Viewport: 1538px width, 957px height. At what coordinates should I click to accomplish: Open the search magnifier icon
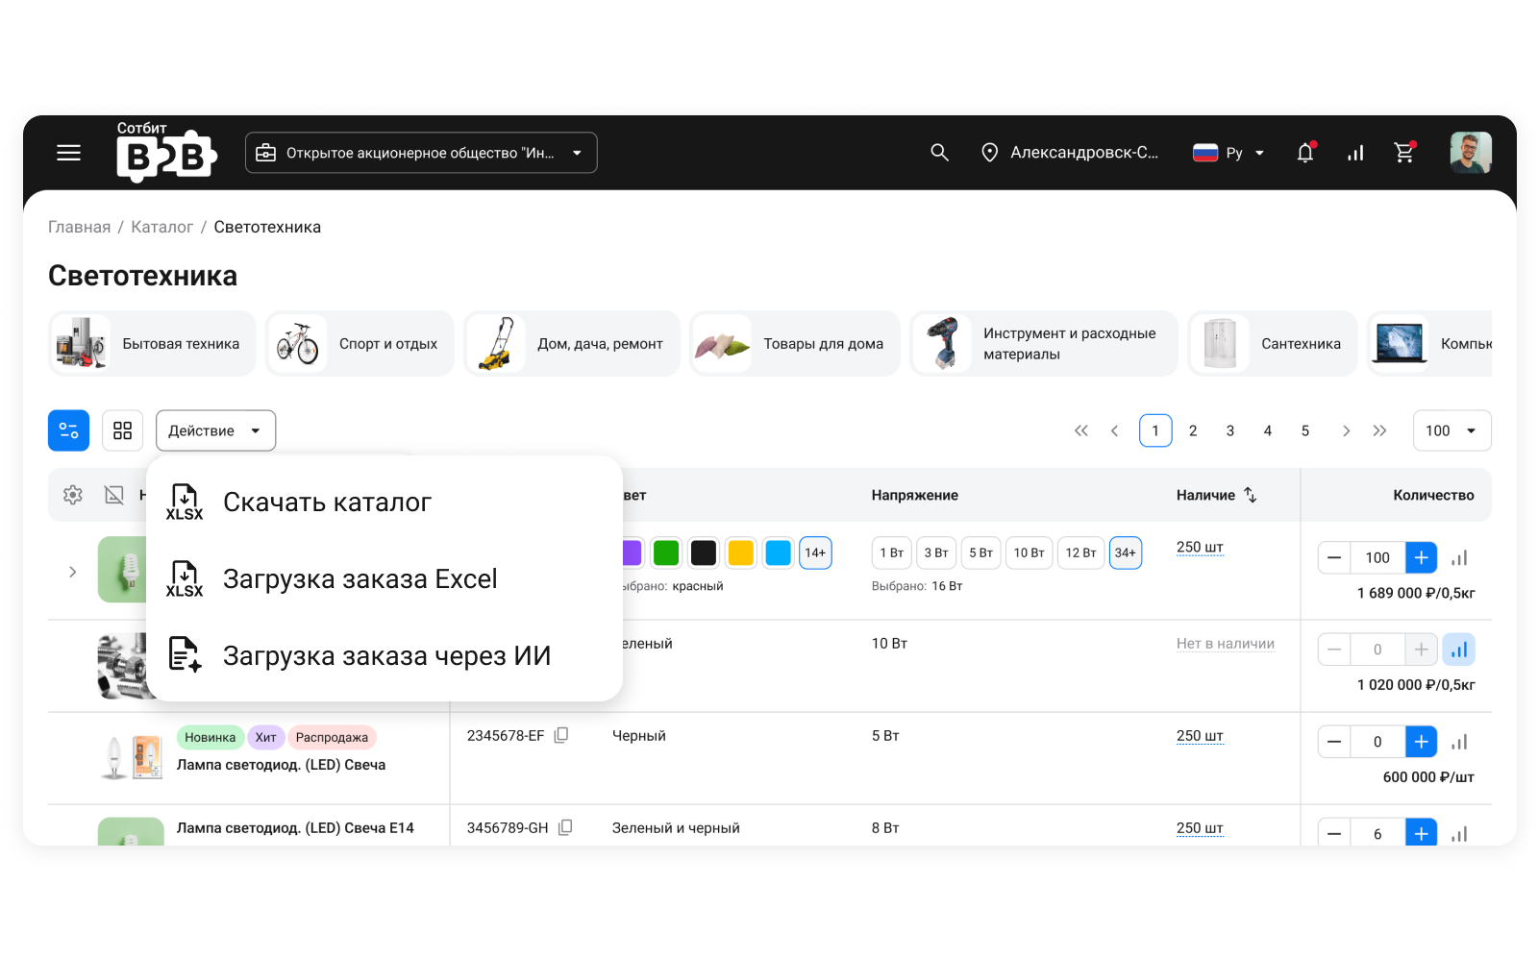coord(939,153)
